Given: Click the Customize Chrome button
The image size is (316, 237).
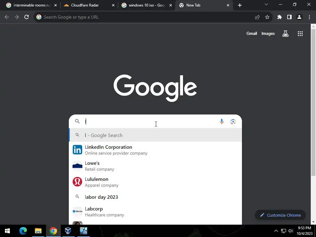Looking at the screenshot, I should [280, 215].
